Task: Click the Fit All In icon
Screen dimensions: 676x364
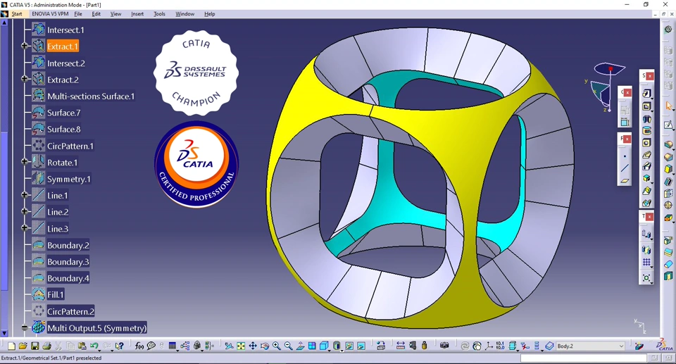Action: 241,346
